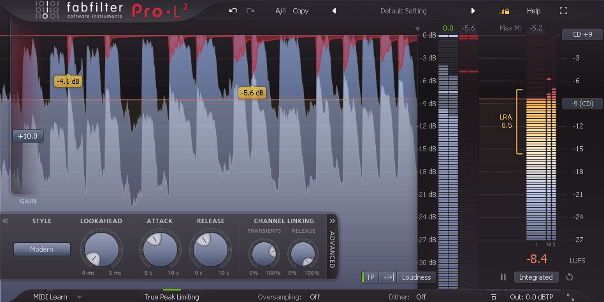The height and width of the screenshot is (302, 604).
Task: Click the Lookahead knob
Action: click(102, 249)
